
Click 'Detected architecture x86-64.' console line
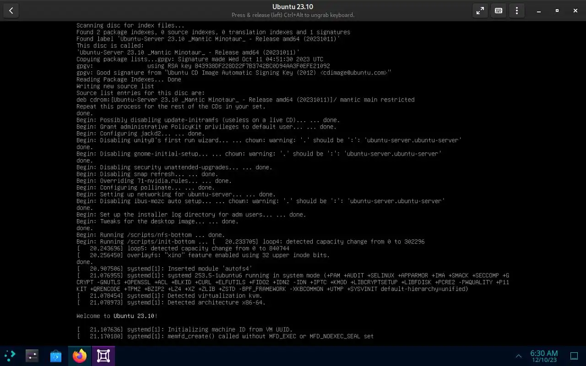click(171, 302)
